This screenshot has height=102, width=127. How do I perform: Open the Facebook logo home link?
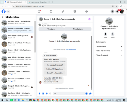[4, 11]
